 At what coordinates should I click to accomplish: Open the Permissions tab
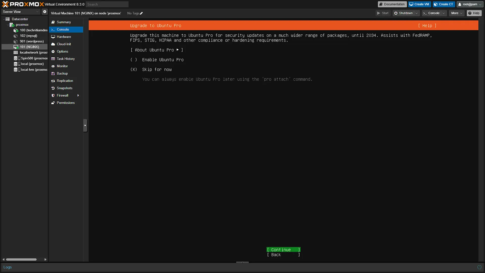pos(66,103)
